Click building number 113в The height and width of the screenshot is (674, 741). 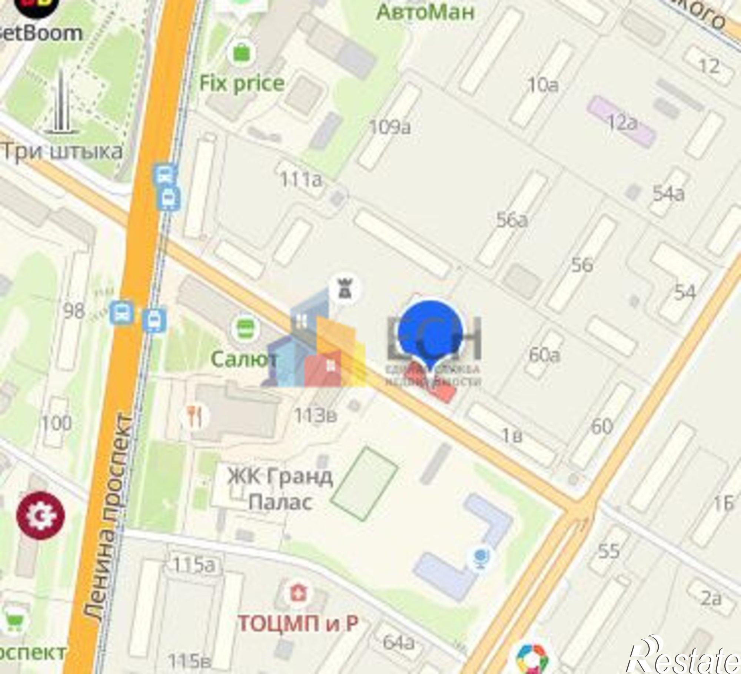coord(315,416)
